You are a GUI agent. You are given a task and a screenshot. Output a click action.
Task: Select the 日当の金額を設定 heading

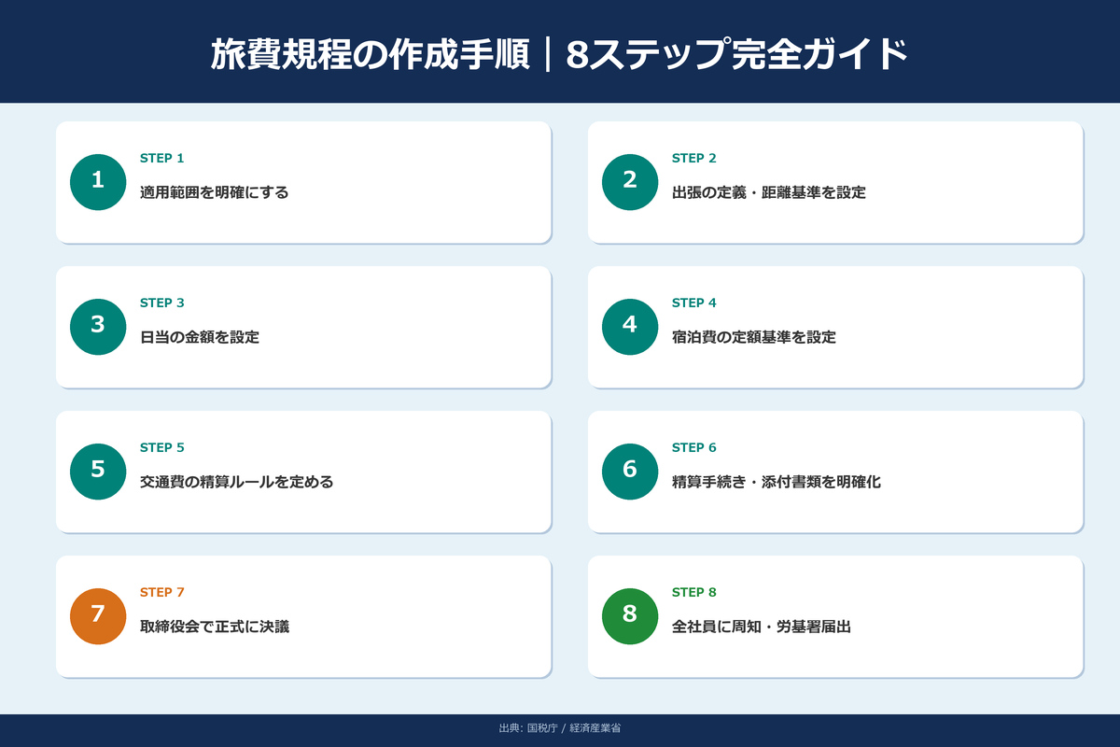pyautogui.click(x=199, y=338)
